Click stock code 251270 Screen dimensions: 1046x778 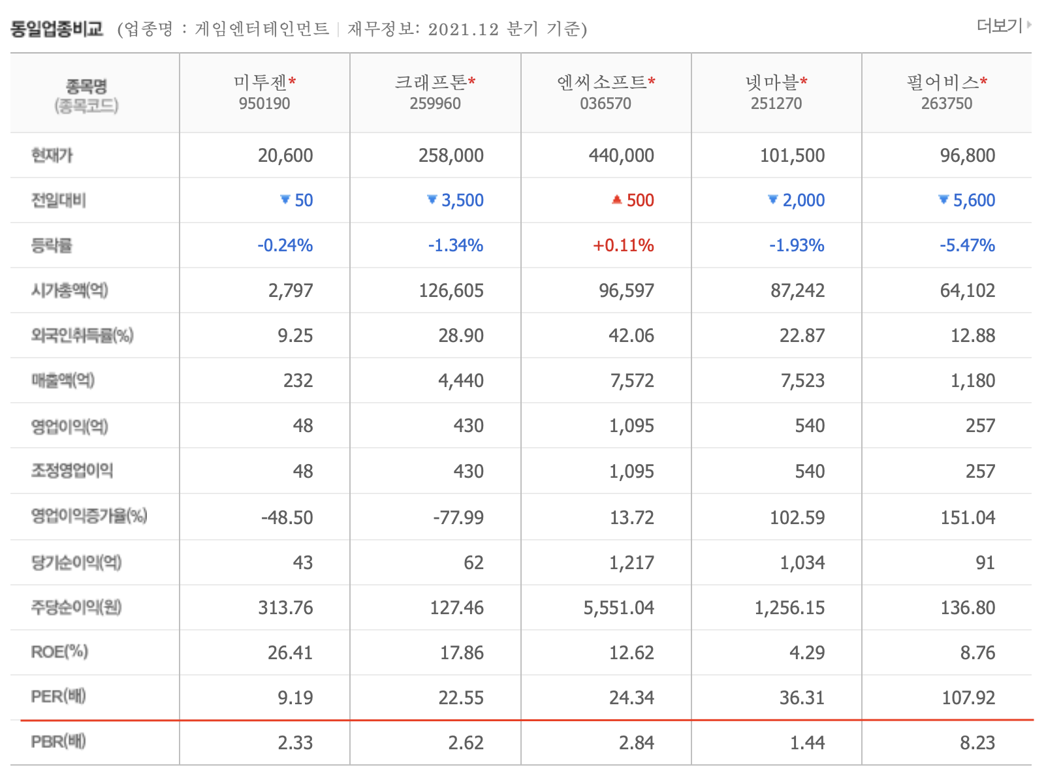776,104
